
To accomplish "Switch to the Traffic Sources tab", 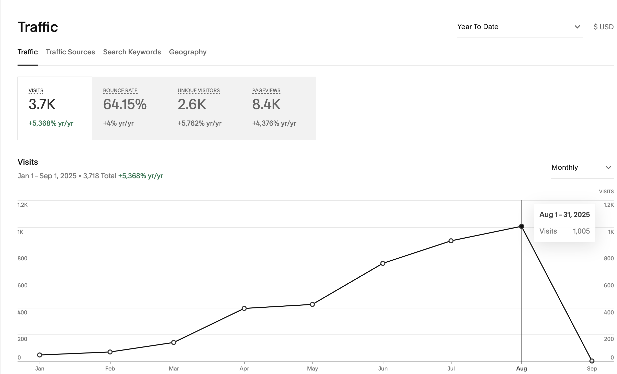I will click(x=70, y=52).
